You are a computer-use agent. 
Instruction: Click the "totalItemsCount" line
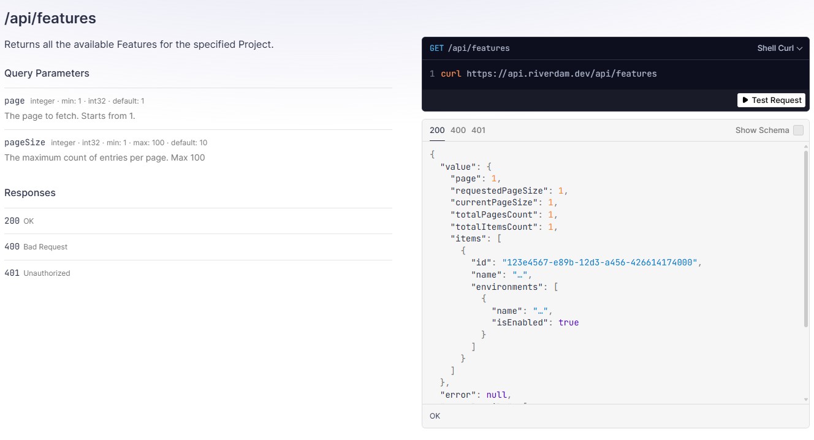(x=504, y=227)
